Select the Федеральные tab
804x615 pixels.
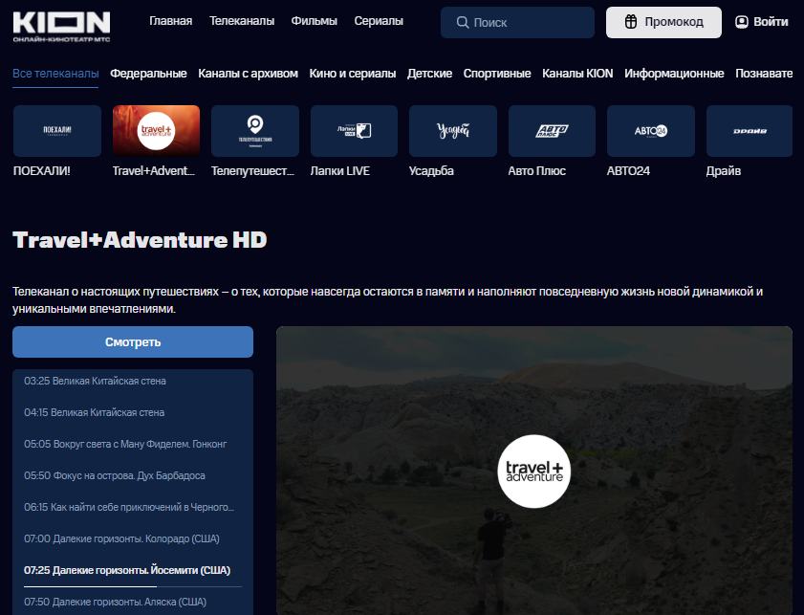148,74
